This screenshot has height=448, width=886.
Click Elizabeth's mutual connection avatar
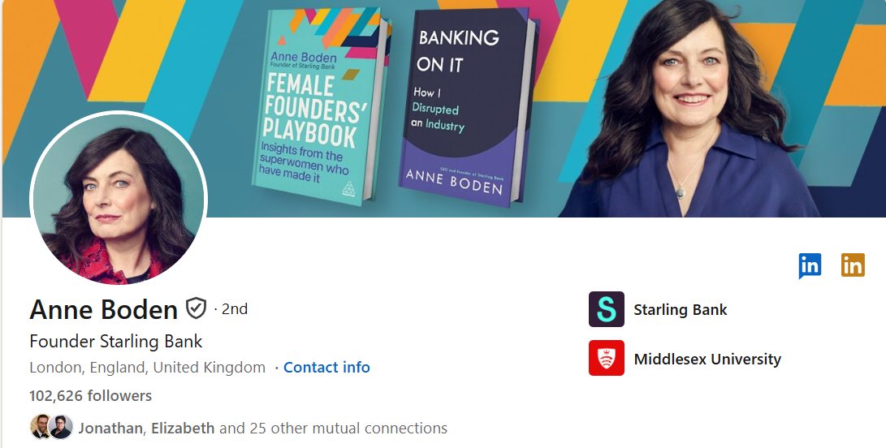[60, 427]
